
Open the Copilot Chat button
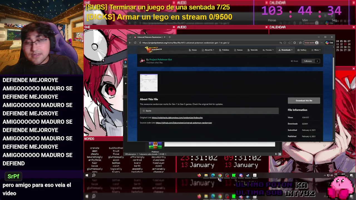tap(329, 43)
